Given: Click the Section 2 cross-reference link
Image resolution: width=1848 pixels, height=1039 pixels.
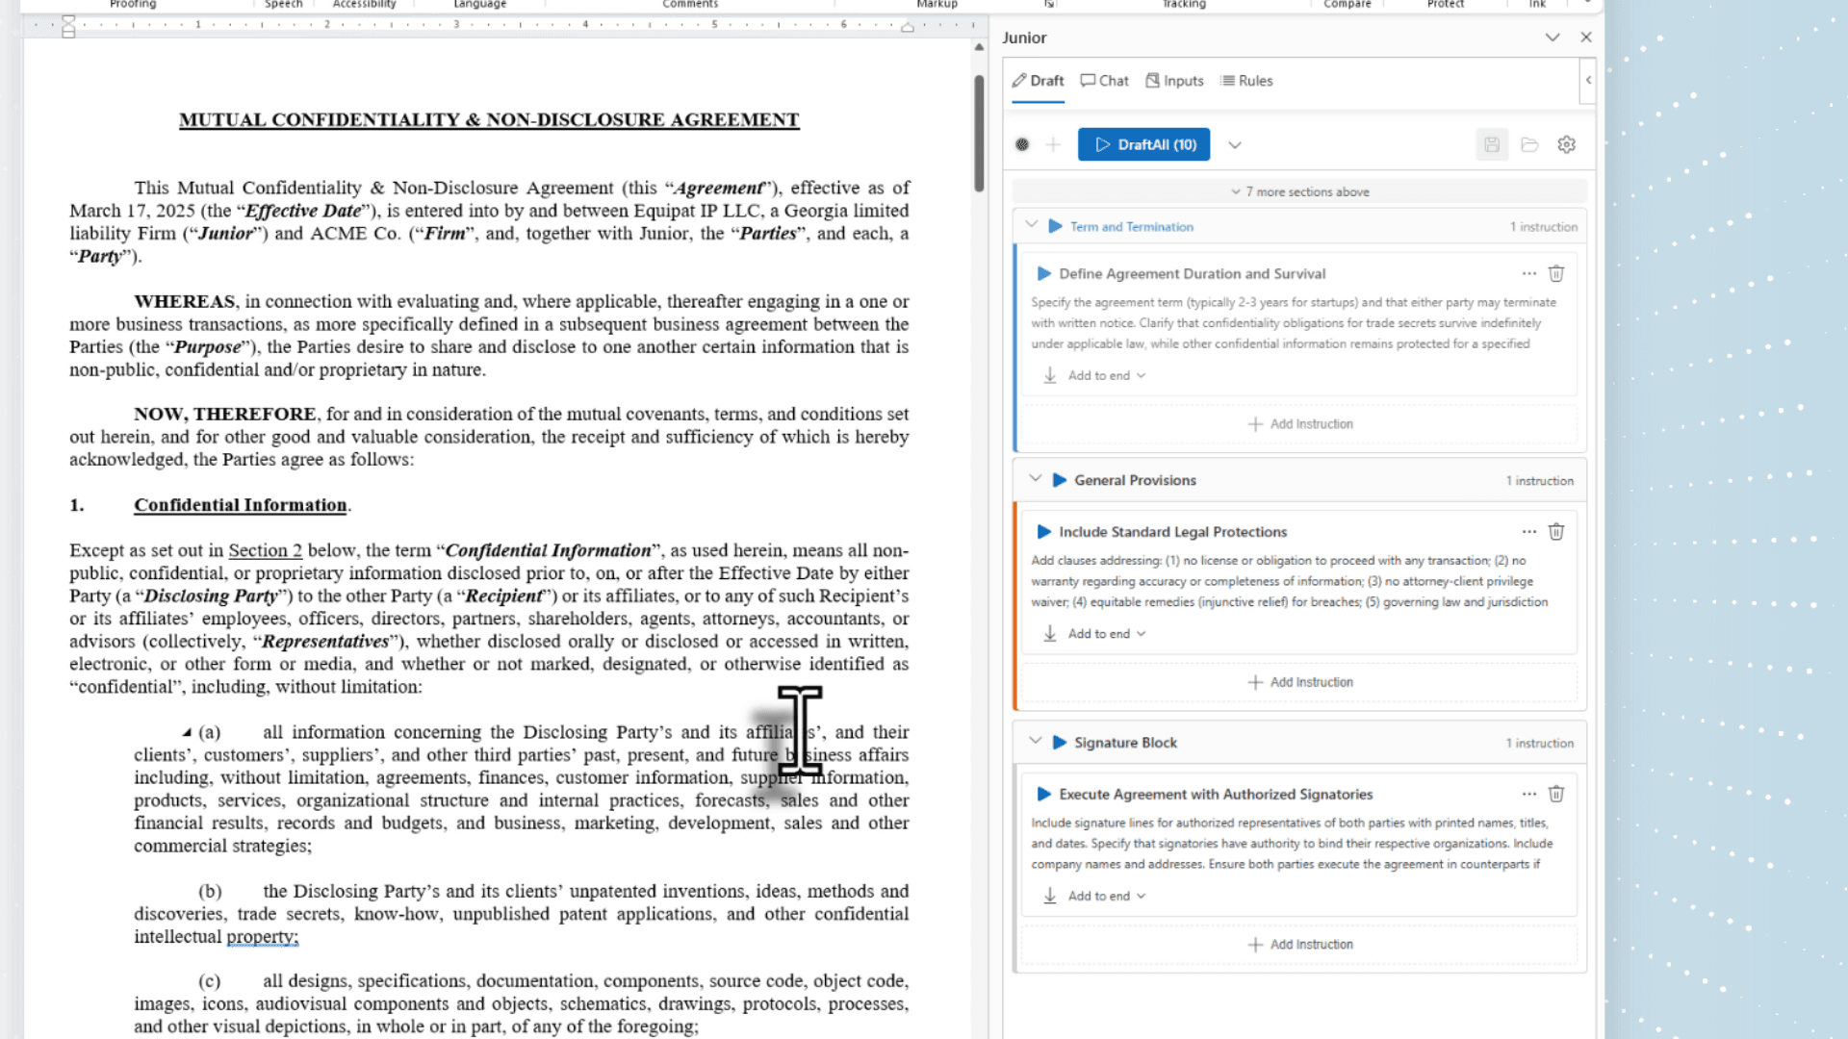Looking at the screenshot, I should pyautogui.click(x=265, y=550).
